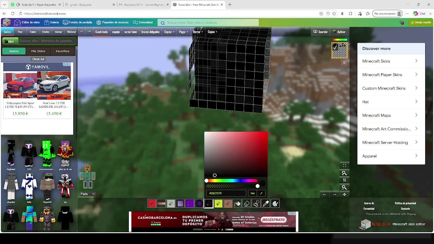The image size is (434, 244).
Task: Select the paint bucket fill tool
Action: 237,204
